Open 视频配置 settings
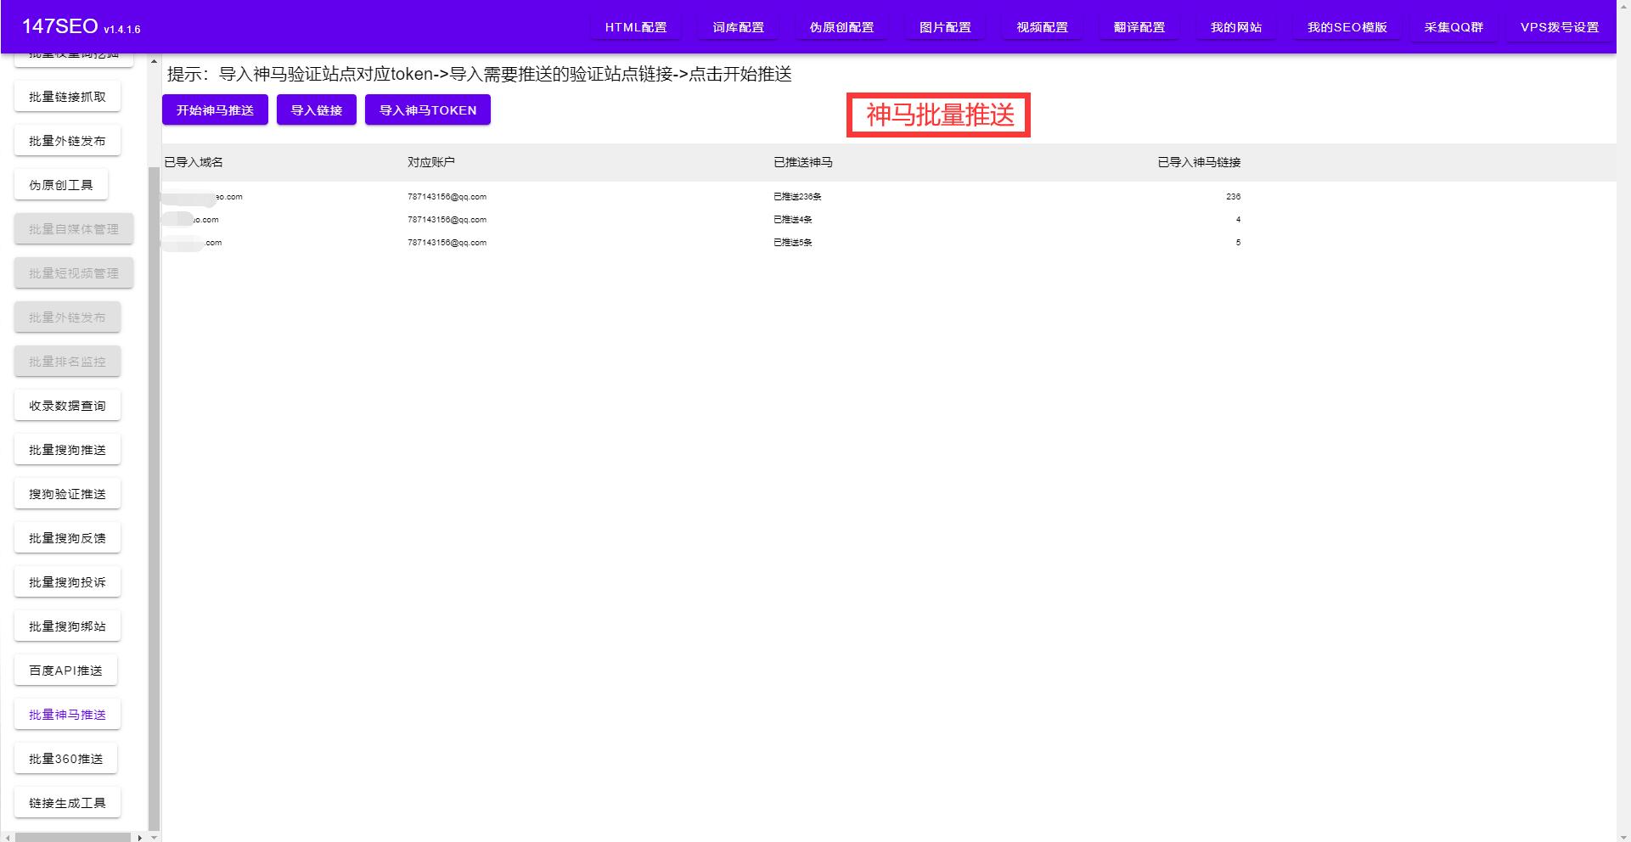The width and height of the screenshot is (1631, 842). click(x=1042, y=26)
